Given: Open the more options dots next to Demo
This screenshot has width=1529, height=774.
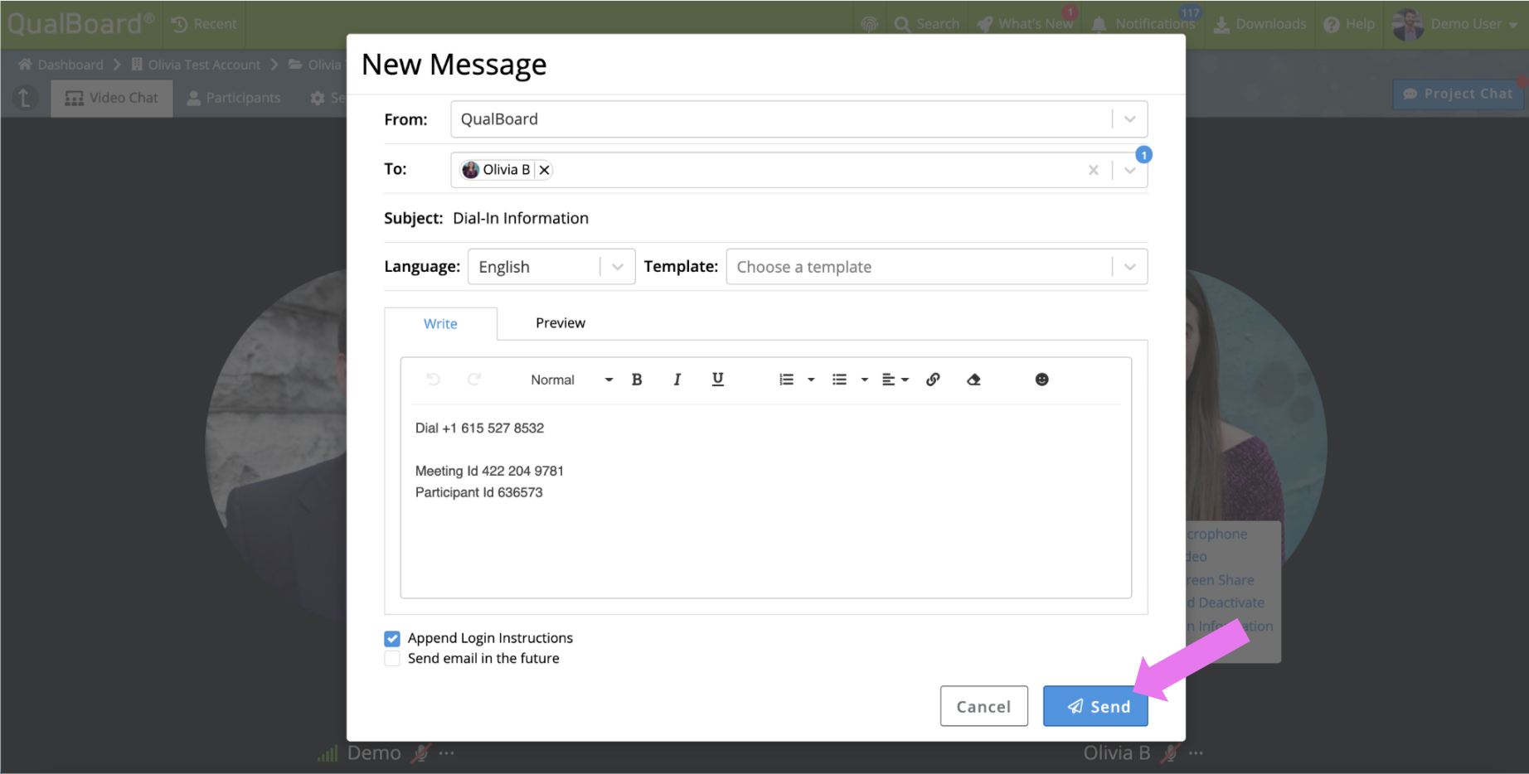Looking at the screenshot, I should [x=447, y=753].
